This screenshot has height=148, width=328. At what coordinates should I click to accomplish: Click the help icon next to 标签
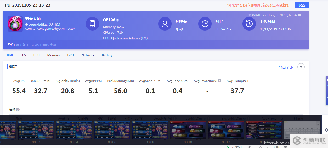(18, 110)
